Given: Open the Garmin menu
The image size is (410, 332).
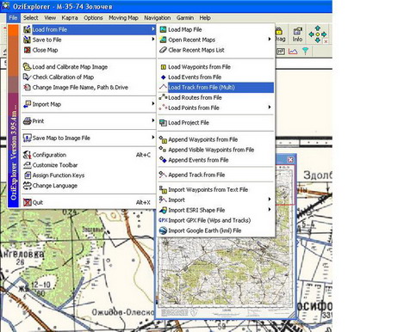Looking at the screenshot, I should click(x=185, y=18).
